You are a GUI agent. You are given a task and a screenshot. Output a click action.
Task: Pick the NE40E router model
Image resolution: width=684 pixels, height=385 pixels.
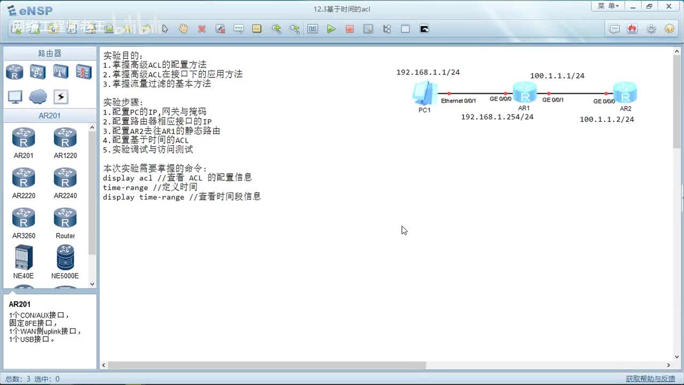[24, 263]
